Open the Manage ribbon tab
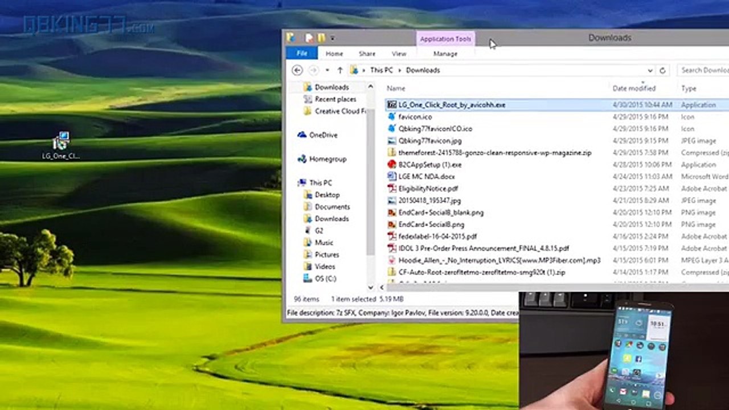 coord(445,54)
